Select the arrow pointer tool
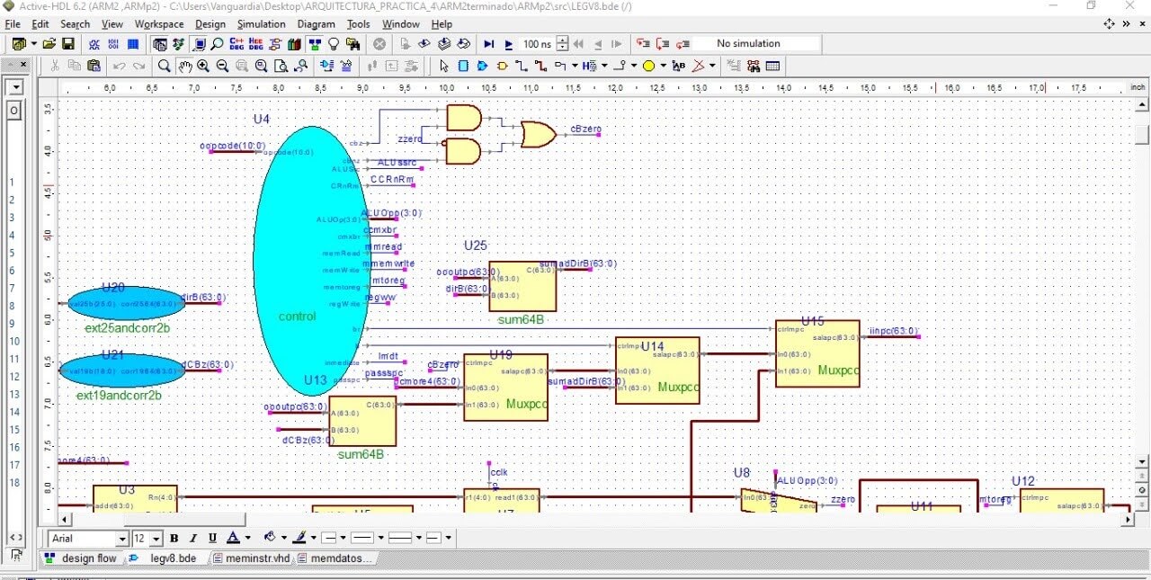Viewport: 1151px width, 580px height. point(443,66)
